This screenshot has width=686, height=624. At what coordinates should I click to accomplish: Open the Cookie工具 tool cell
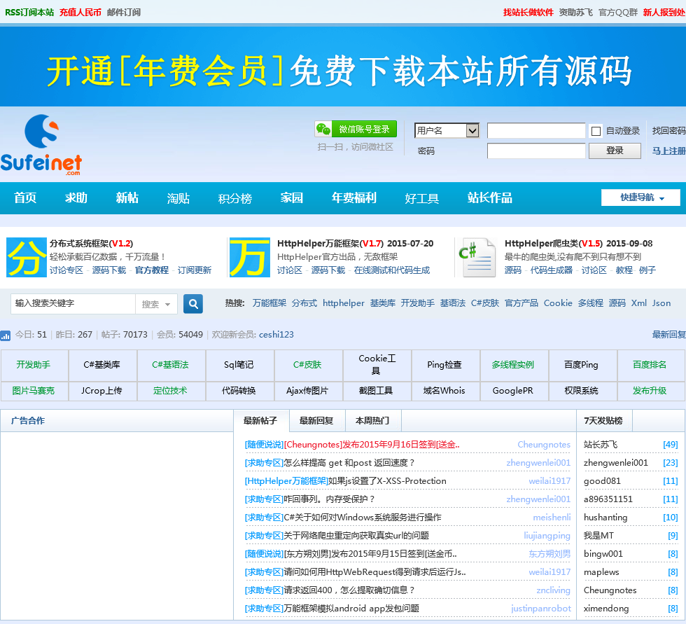[x=377, y=364]
